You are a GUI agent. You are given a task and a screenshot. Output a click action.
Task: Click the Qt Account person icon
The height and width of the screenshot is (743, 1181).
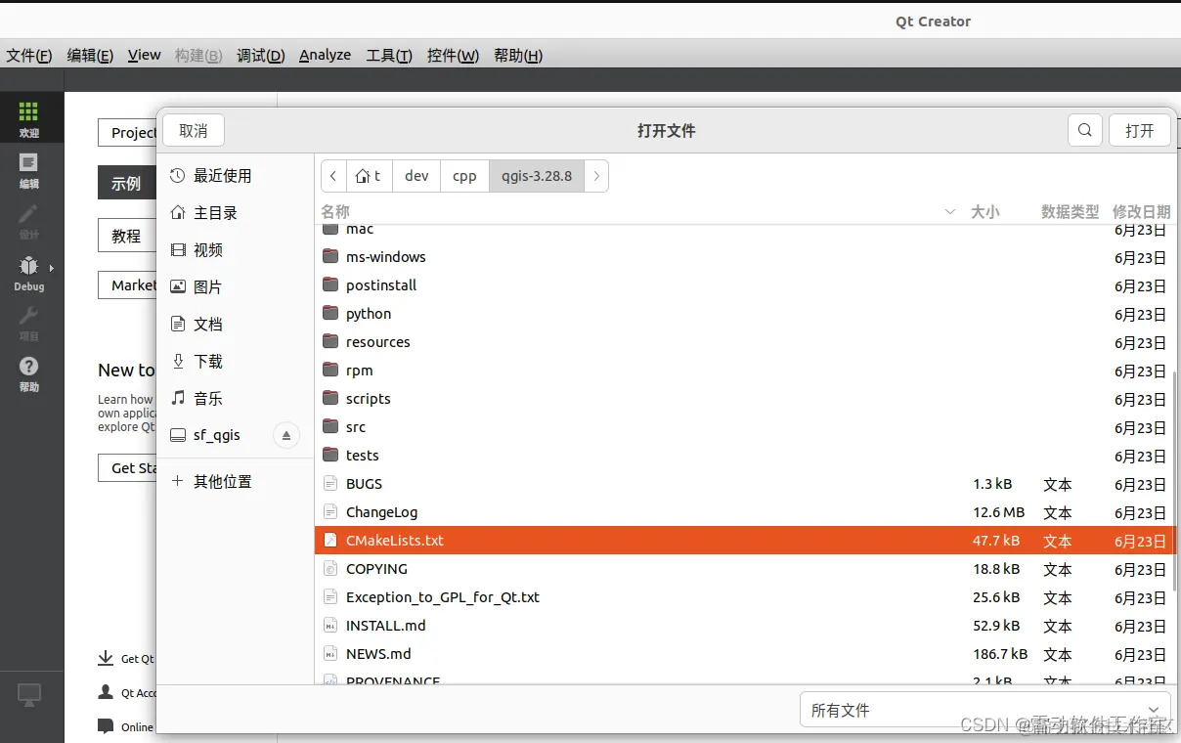tap(106, 692)
